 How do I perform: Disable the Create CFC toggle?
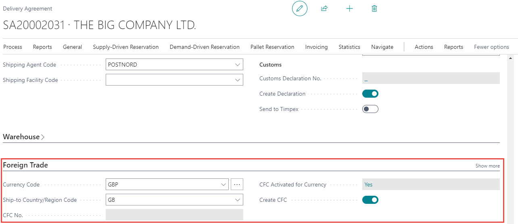[370, 200]
